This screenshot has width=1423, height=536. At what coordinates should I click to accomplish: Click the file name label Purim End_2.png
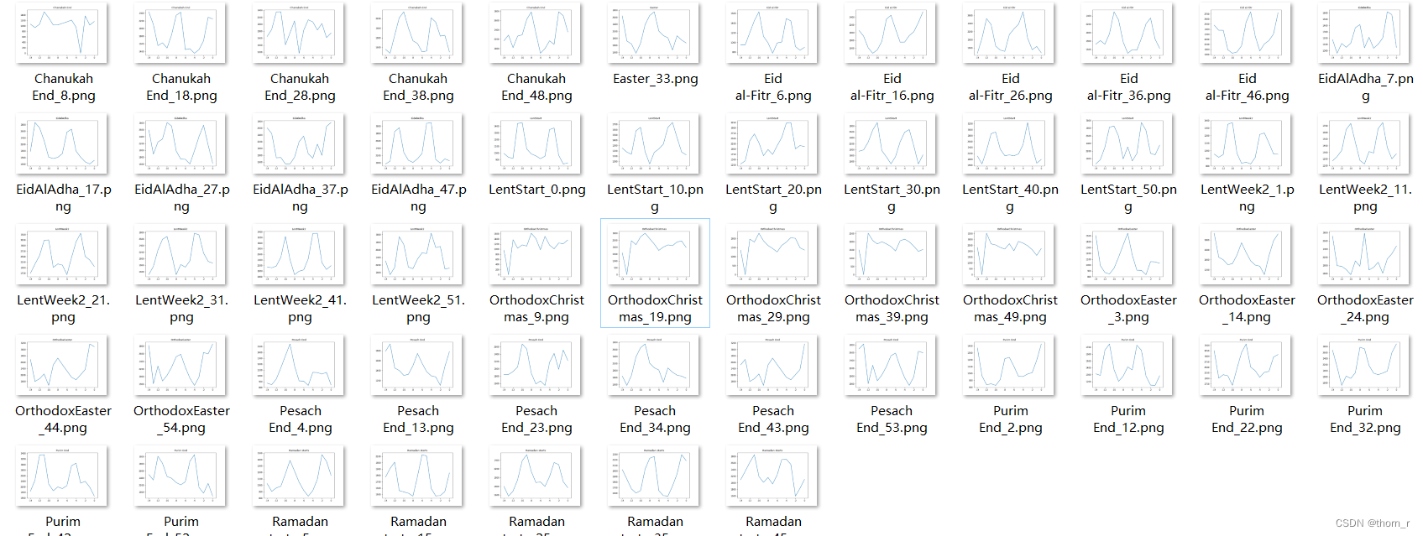click(1010, 419)
